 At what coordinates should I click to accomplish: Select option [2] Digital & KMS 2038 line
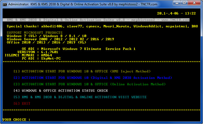tap(93, 78)
